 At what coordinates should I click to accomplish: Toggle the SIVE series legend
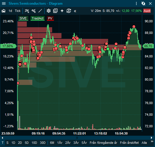[x=23, y=18]
